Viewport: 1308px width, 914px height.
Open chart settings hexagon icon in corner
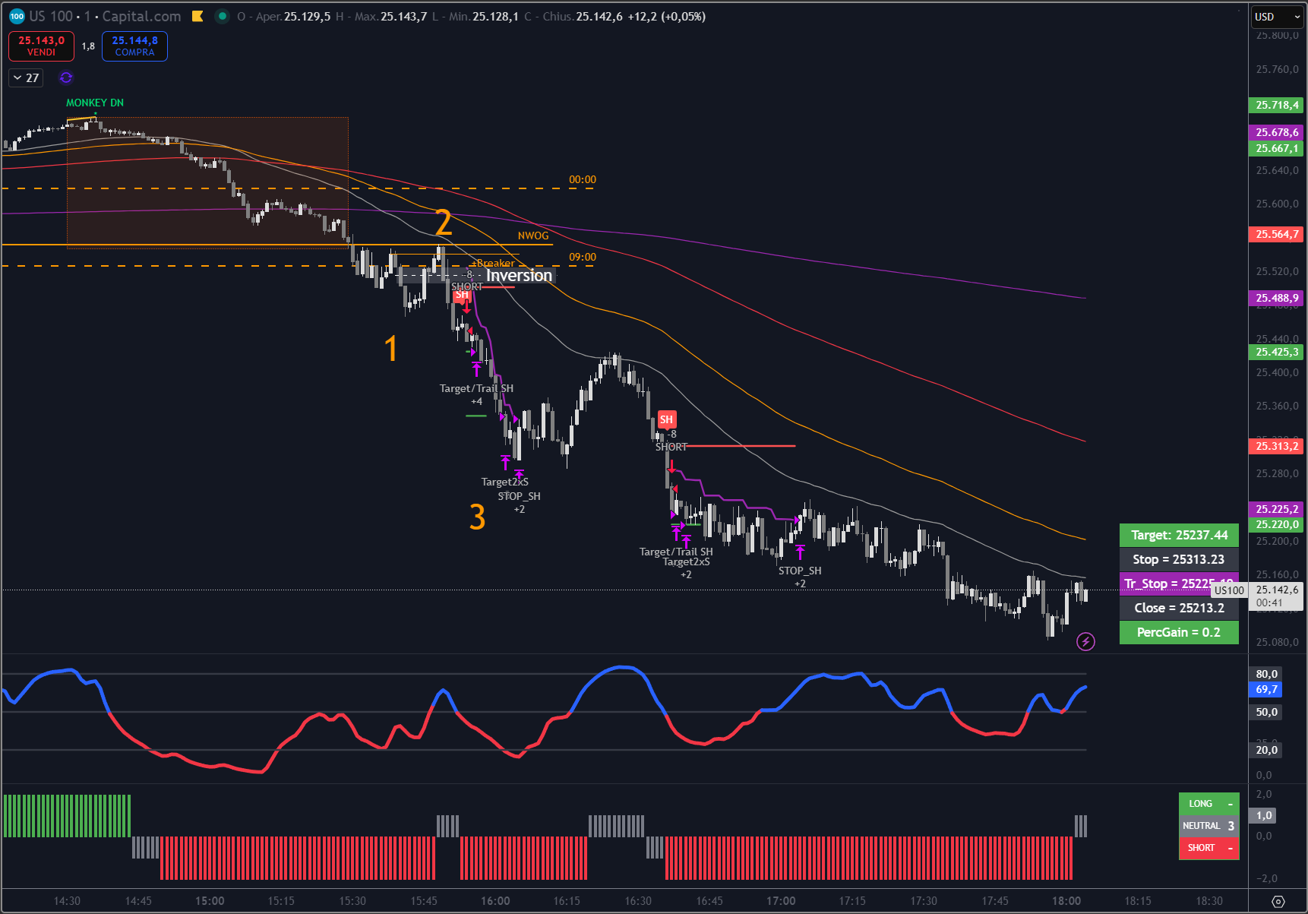[1278, 901]
